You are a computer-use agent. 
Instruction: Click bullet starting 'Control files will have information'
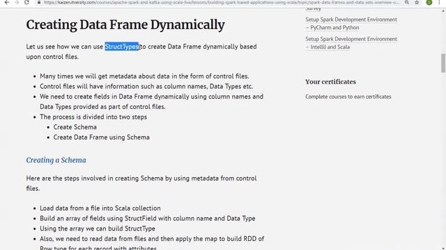pyautogui.click(x=146, y=86)
